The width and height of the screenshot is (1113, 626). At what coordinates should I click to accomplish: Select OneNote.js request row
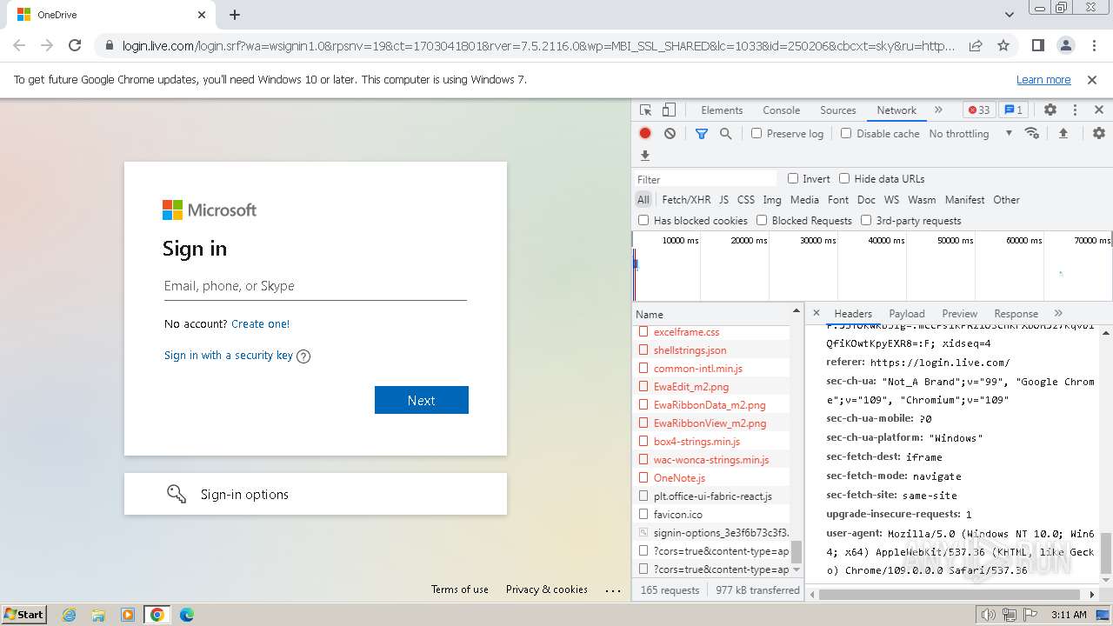(712, 477)
